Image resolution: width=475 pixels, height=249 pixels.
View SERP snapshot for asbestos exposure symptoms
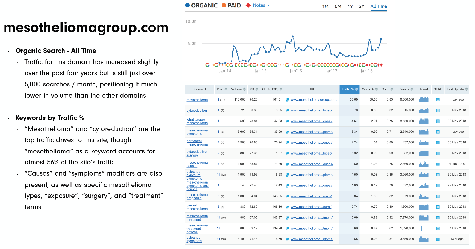point(438,175)
